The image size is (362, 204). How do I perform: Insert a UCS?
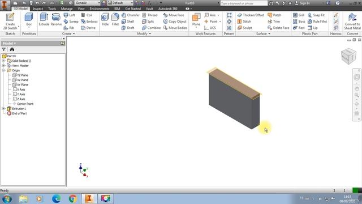point(210,28)
